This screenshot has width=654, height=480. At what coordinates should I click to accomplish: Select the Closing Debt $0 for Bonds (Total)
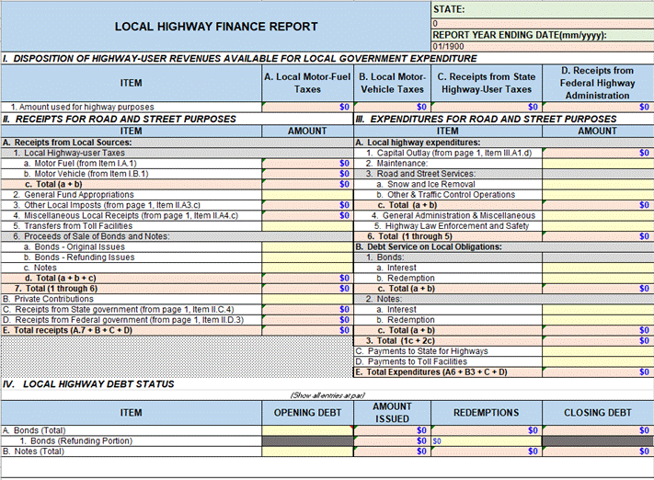pos(598,430)
